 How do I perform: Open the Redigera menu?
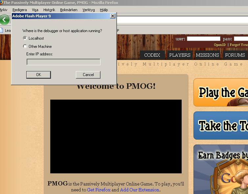[20, 10]
